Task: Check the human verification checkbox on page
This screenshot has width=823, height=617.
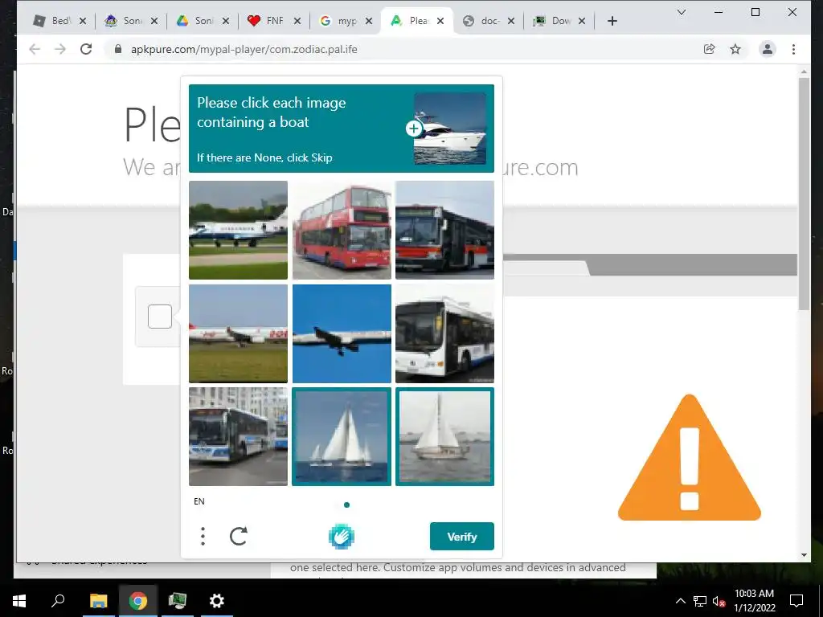Action: 160,317
